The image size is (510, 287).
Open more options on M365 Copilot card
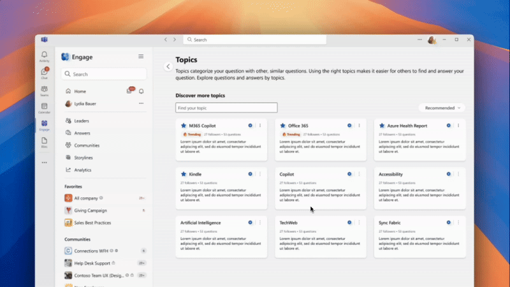260,126
